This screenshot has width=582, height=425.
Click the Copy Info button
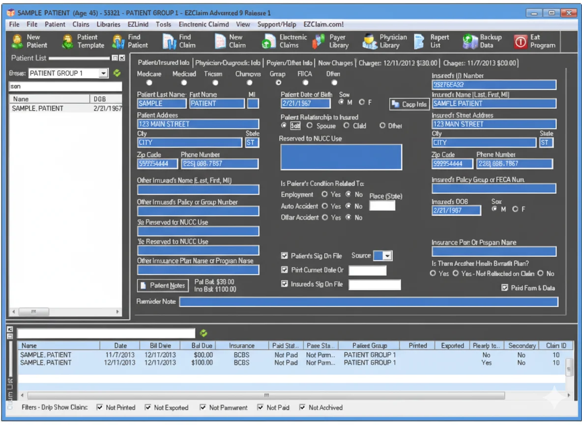point(409,104)
